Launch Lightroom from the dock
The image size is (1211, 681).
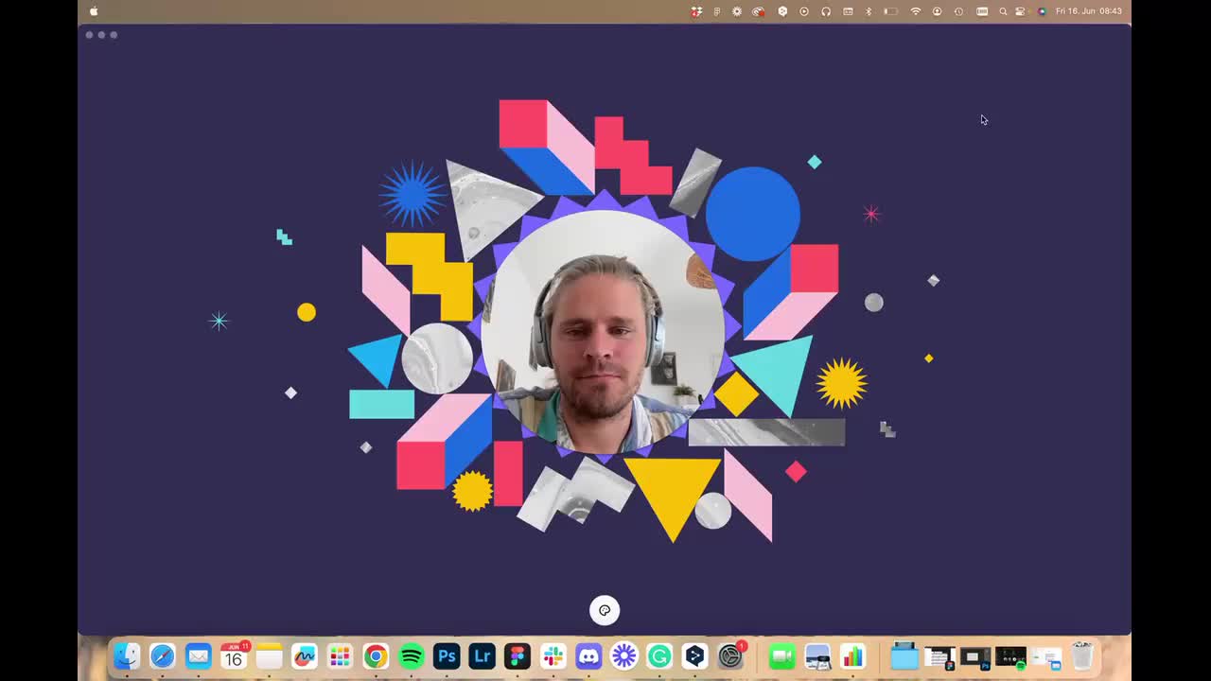coord(483,656)
